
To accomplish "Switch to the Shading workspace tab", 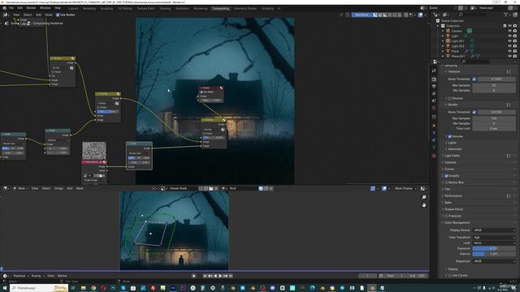I will 165,8.
